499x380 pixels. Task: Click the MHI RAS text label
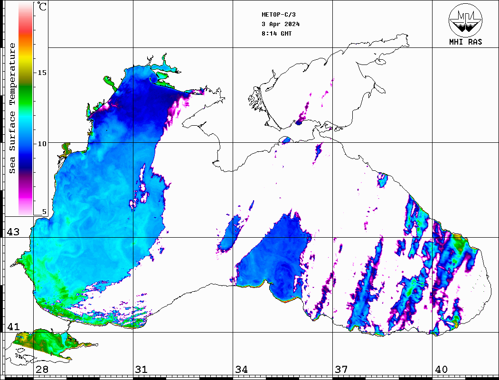click(x=465, y=42)
